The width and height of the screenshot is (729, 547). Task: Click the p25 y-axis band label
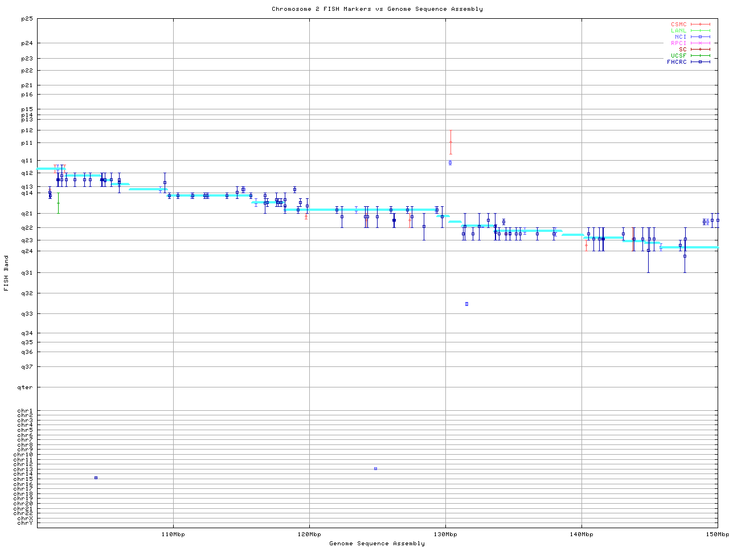(x=27, y=19)
